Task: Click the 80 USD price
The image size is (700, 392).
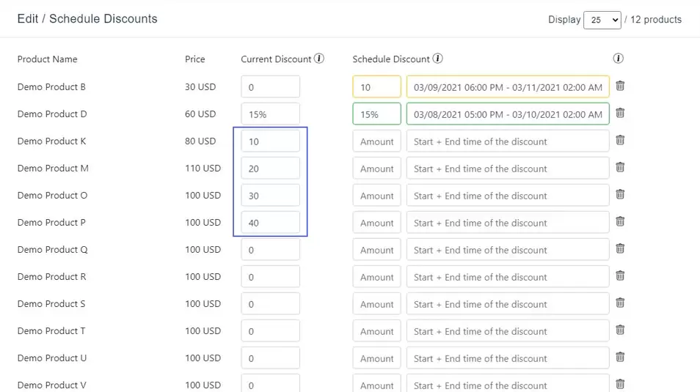Action: 200,141
